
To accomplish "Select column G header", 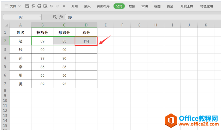I will coord(139,25).
